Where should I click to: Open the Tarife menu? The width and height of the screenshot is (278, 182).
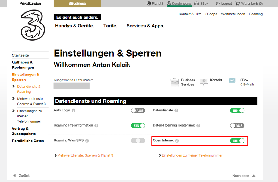point(110,26)
